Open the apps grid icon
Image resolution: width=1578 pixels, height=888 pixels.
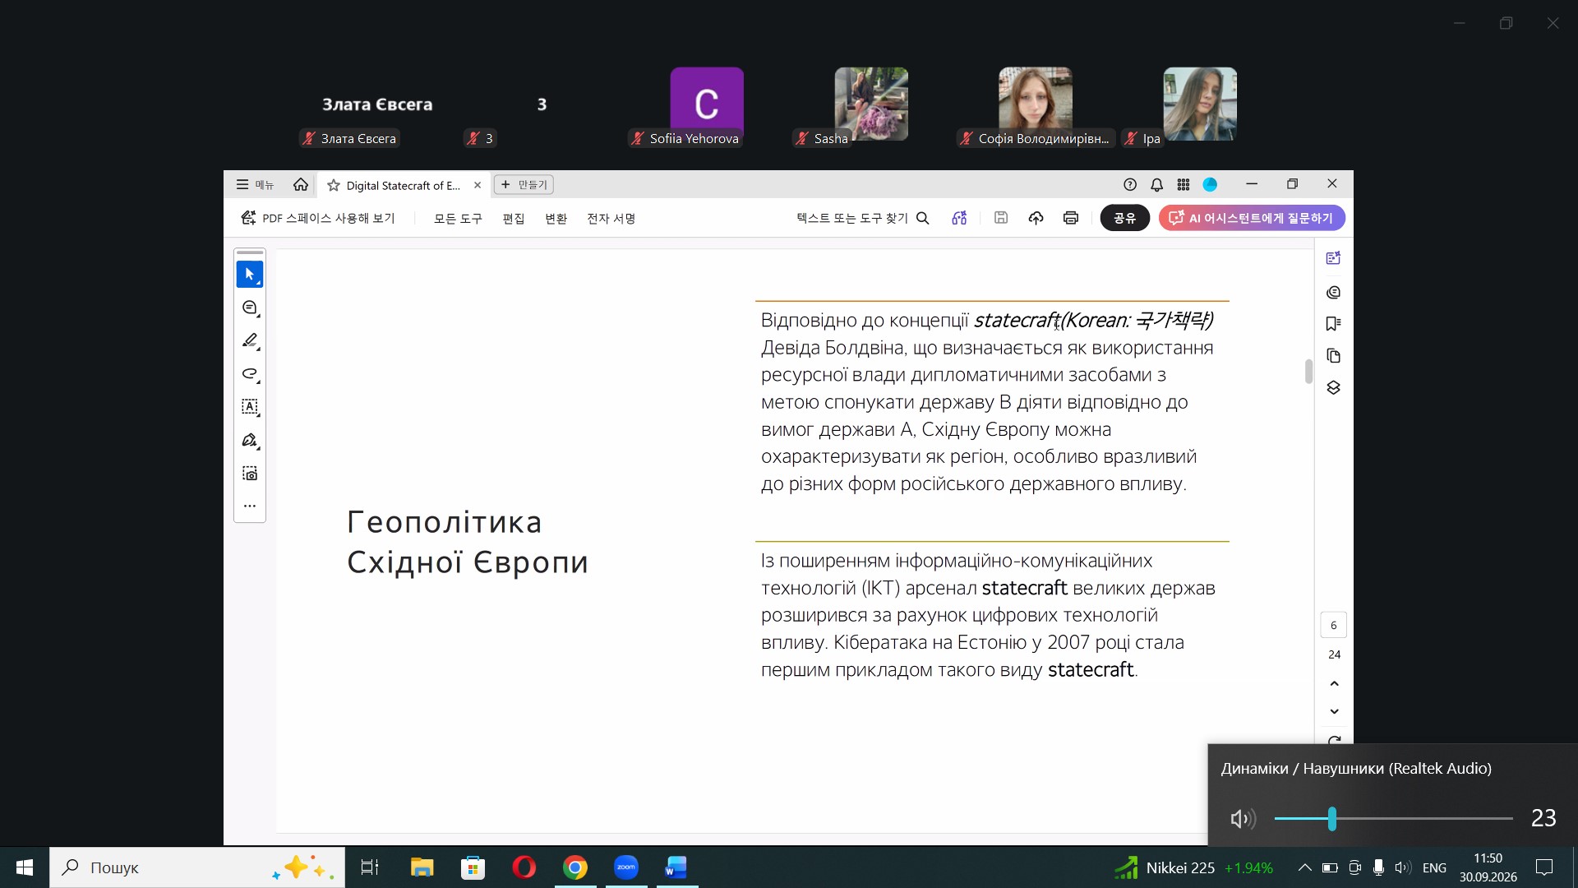[x=1183, y=185]
